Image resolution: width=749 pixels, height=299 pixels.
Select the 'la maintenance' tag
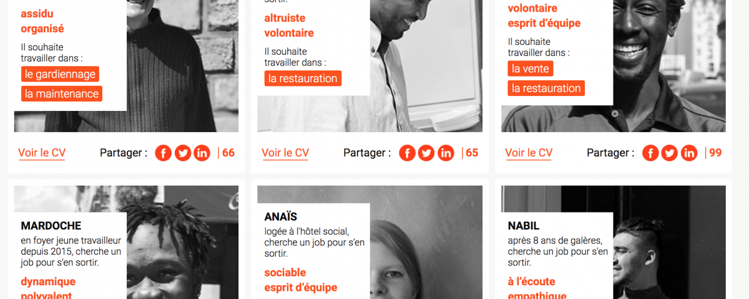click(x=62, y=94)
